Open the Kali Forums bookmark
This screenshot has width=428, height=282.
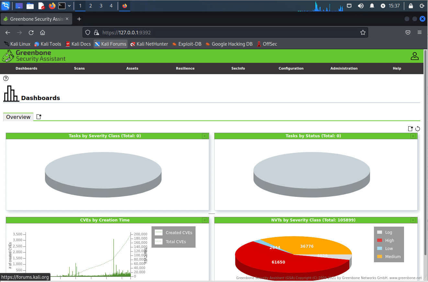pos(110,44)
